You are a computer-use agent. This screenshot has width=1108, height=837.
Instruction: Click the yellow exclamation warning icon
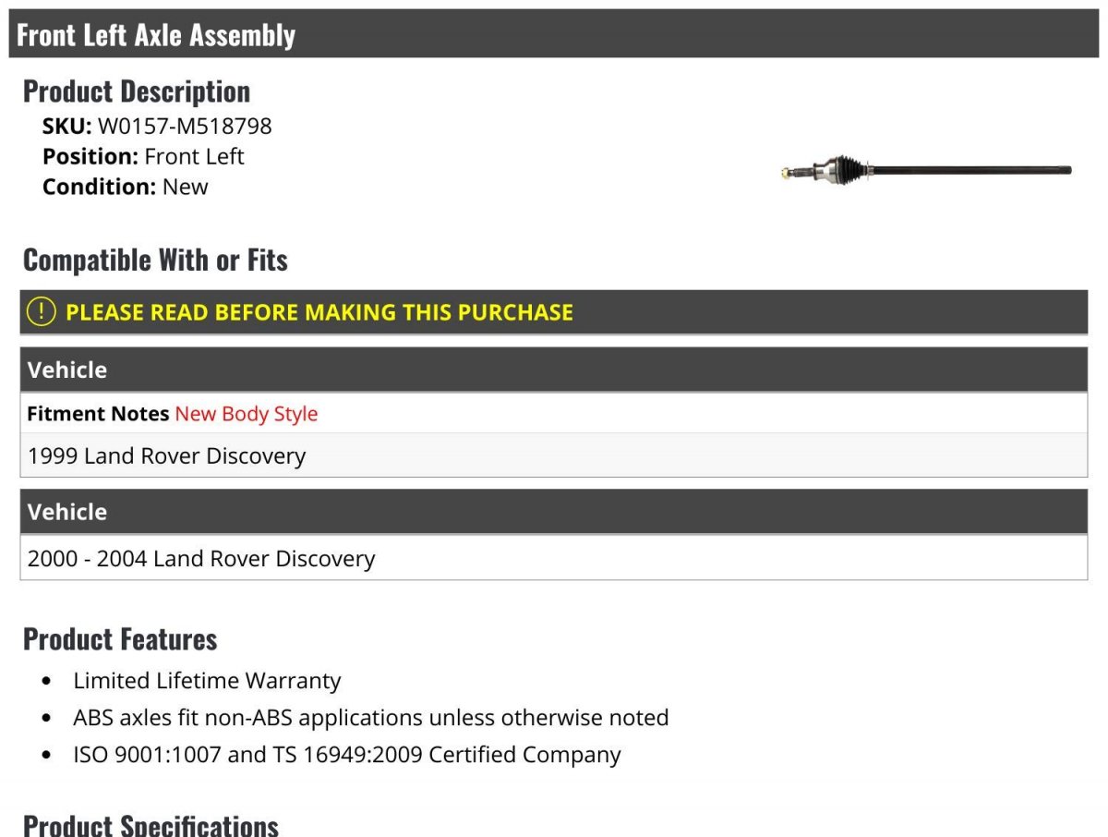coord(41,312)
